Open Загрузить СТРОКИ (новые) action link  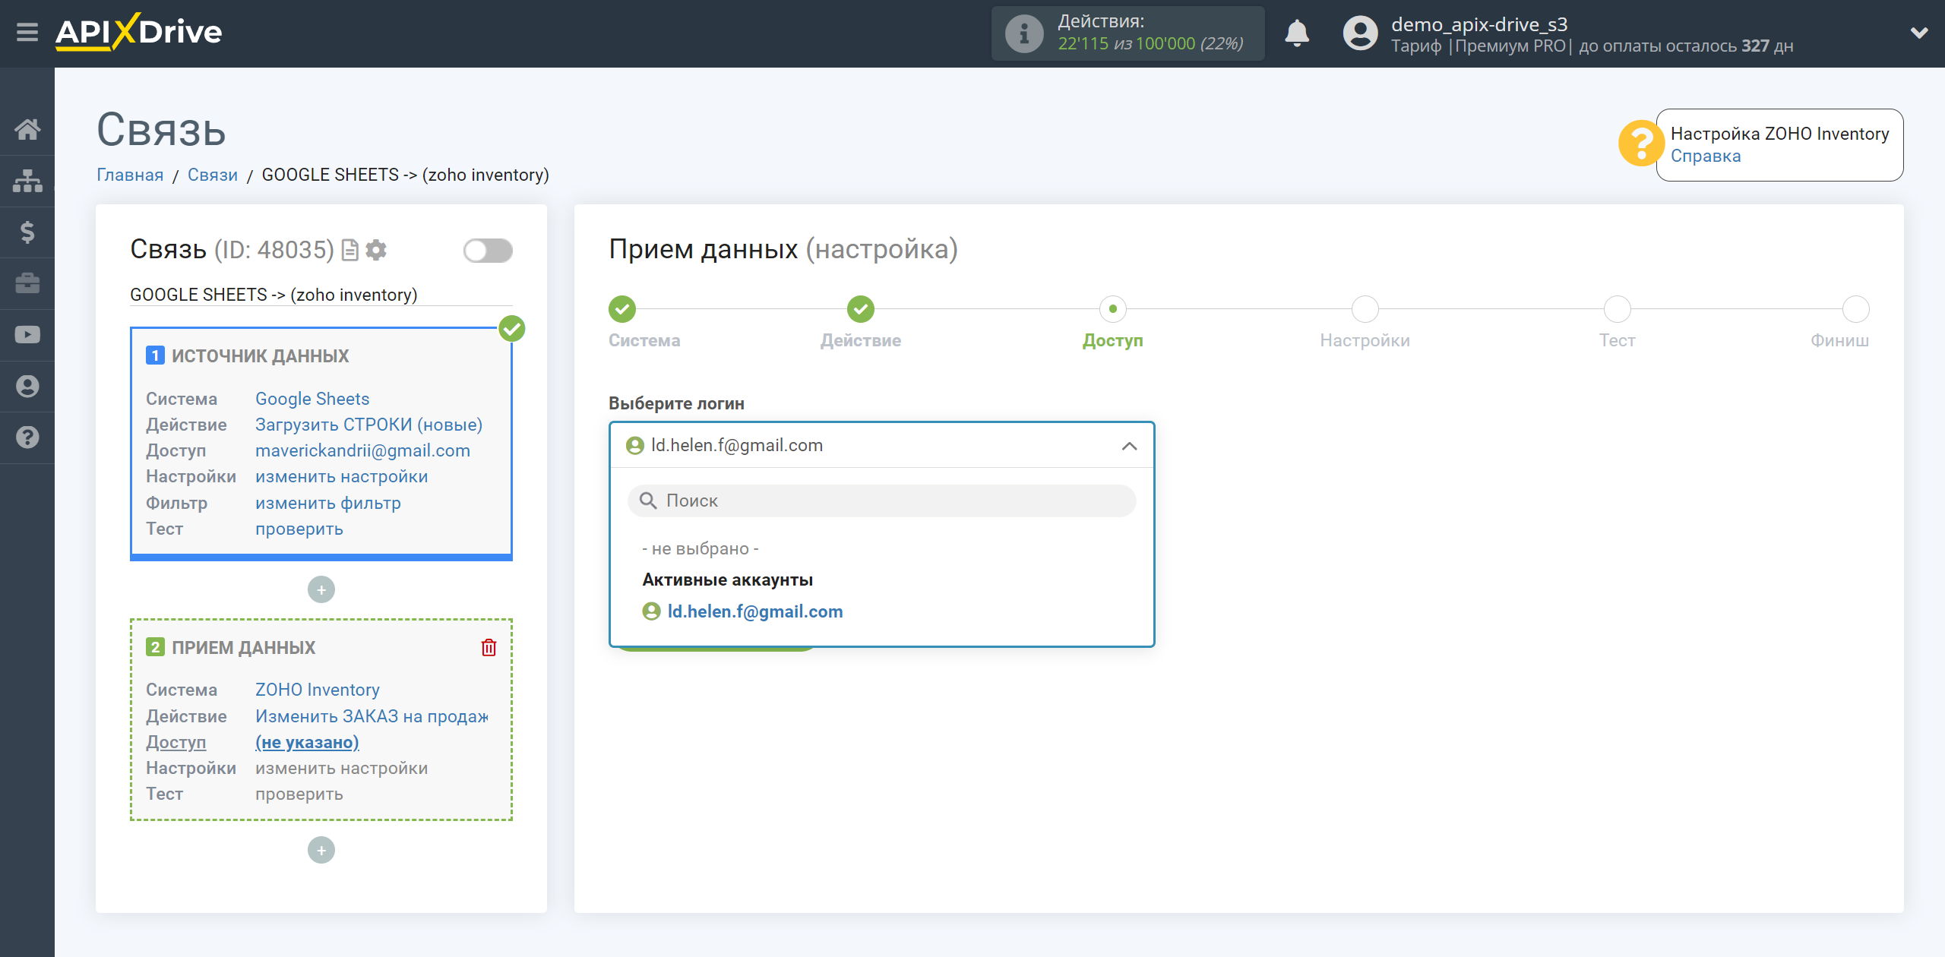point(368,425)
